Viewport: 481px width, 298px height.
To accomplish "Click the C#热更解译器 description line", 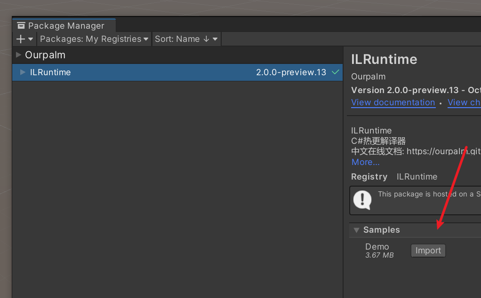I will point(378,141).
